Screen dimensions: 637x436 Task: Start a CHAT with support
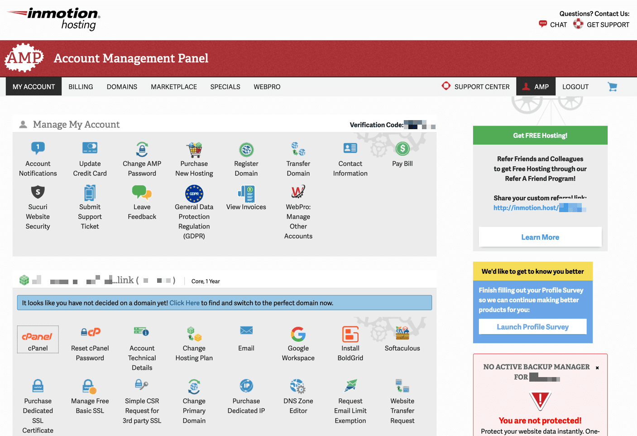(553, 24)
